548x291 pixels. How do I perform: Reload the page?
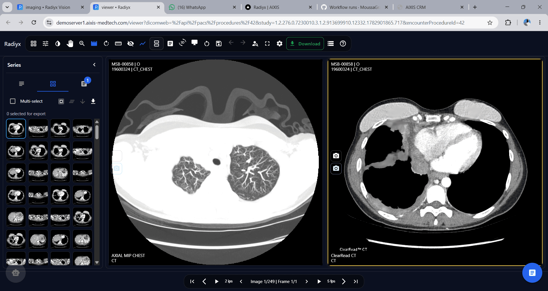(34, 23)
